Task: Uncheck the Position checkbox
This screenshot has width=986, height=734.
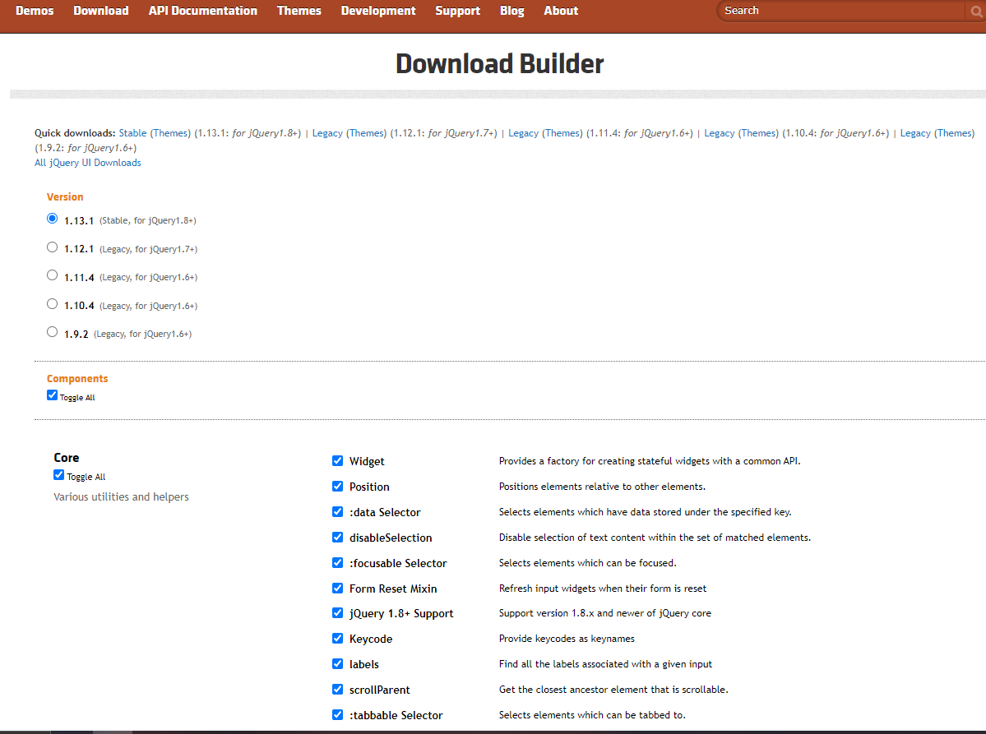Action: coord(338,487)
